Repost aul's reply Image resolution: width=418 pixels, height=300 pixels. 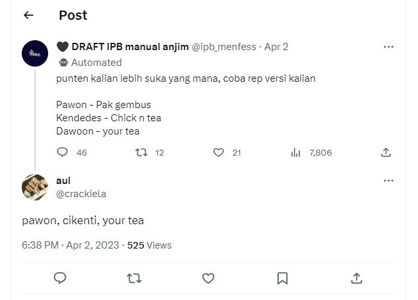[x=134, y=278]
